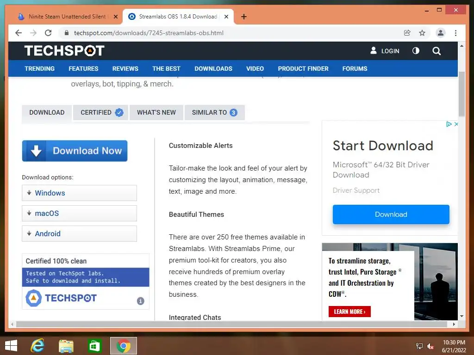Click the LOGIN user icon

point(374,50)
